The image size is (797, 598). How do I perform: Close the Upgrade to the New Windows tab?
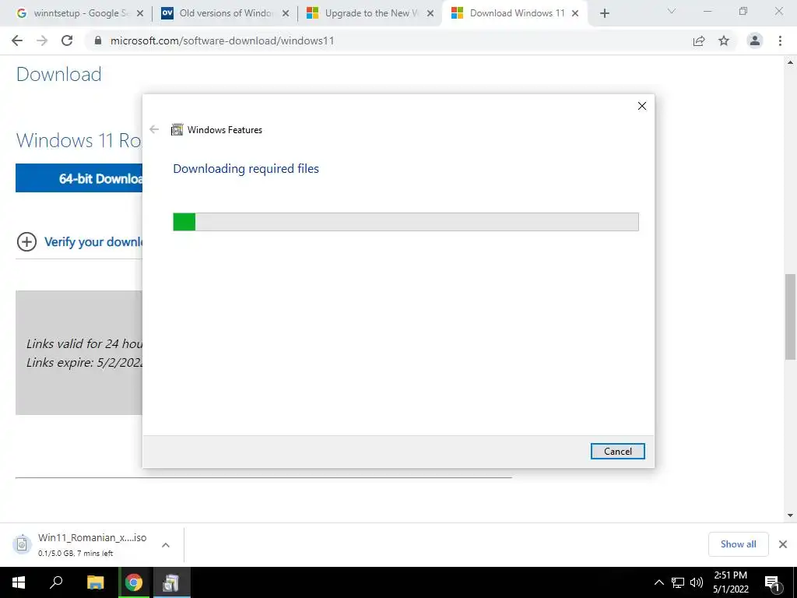click(x=430, y=13)
